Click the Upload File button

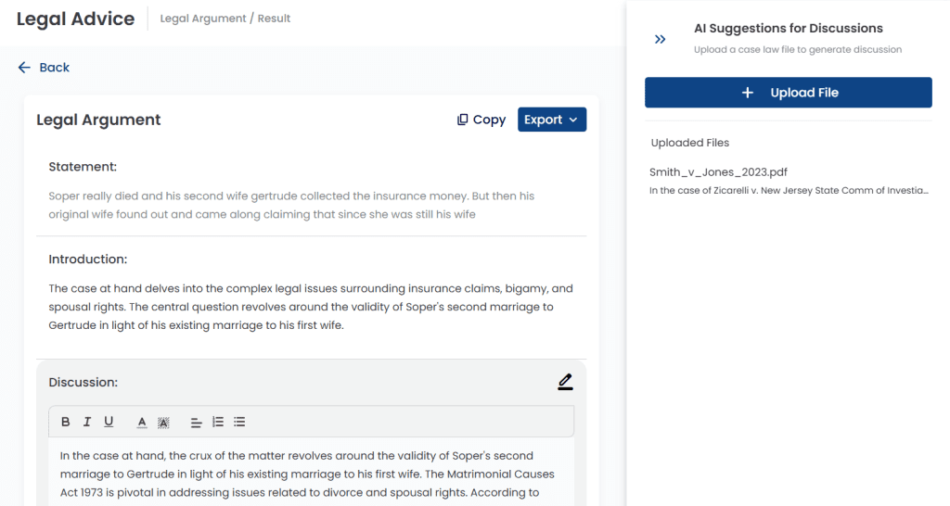tap(789, 93)
